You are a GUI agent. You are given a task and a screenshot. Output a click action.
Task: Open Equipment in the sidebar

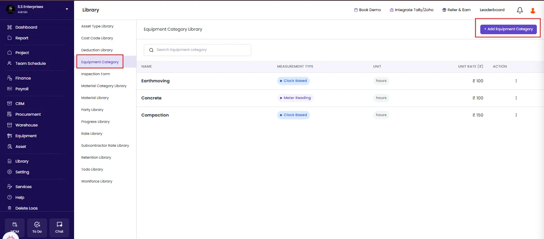pyautogui.click(x=26, y=136)
